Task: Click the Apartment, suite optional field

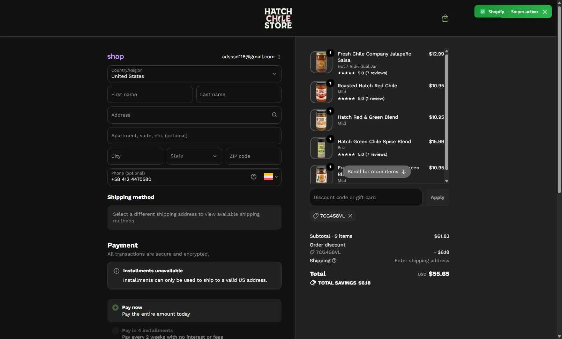Action: [194, 135]
